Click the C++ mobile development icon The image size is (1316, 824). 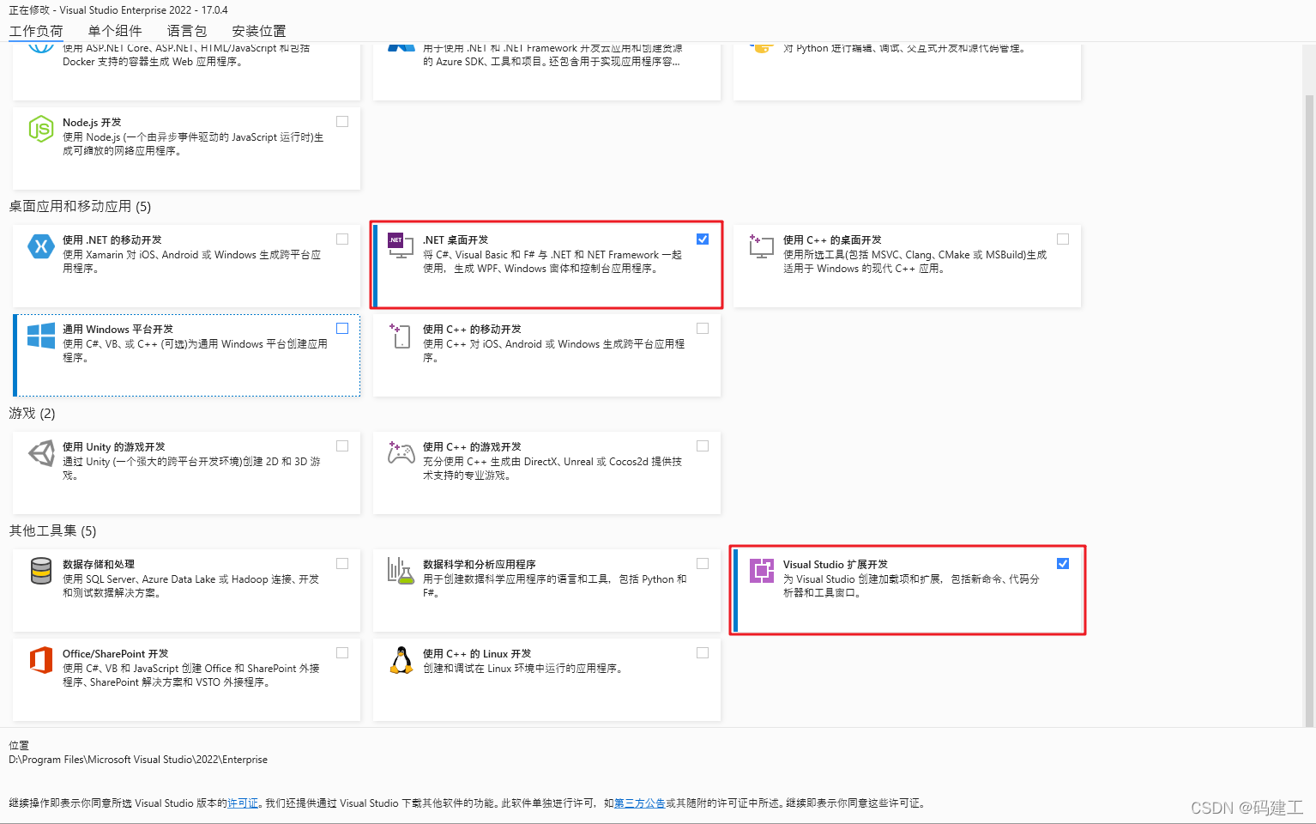[x=401, y=336]
